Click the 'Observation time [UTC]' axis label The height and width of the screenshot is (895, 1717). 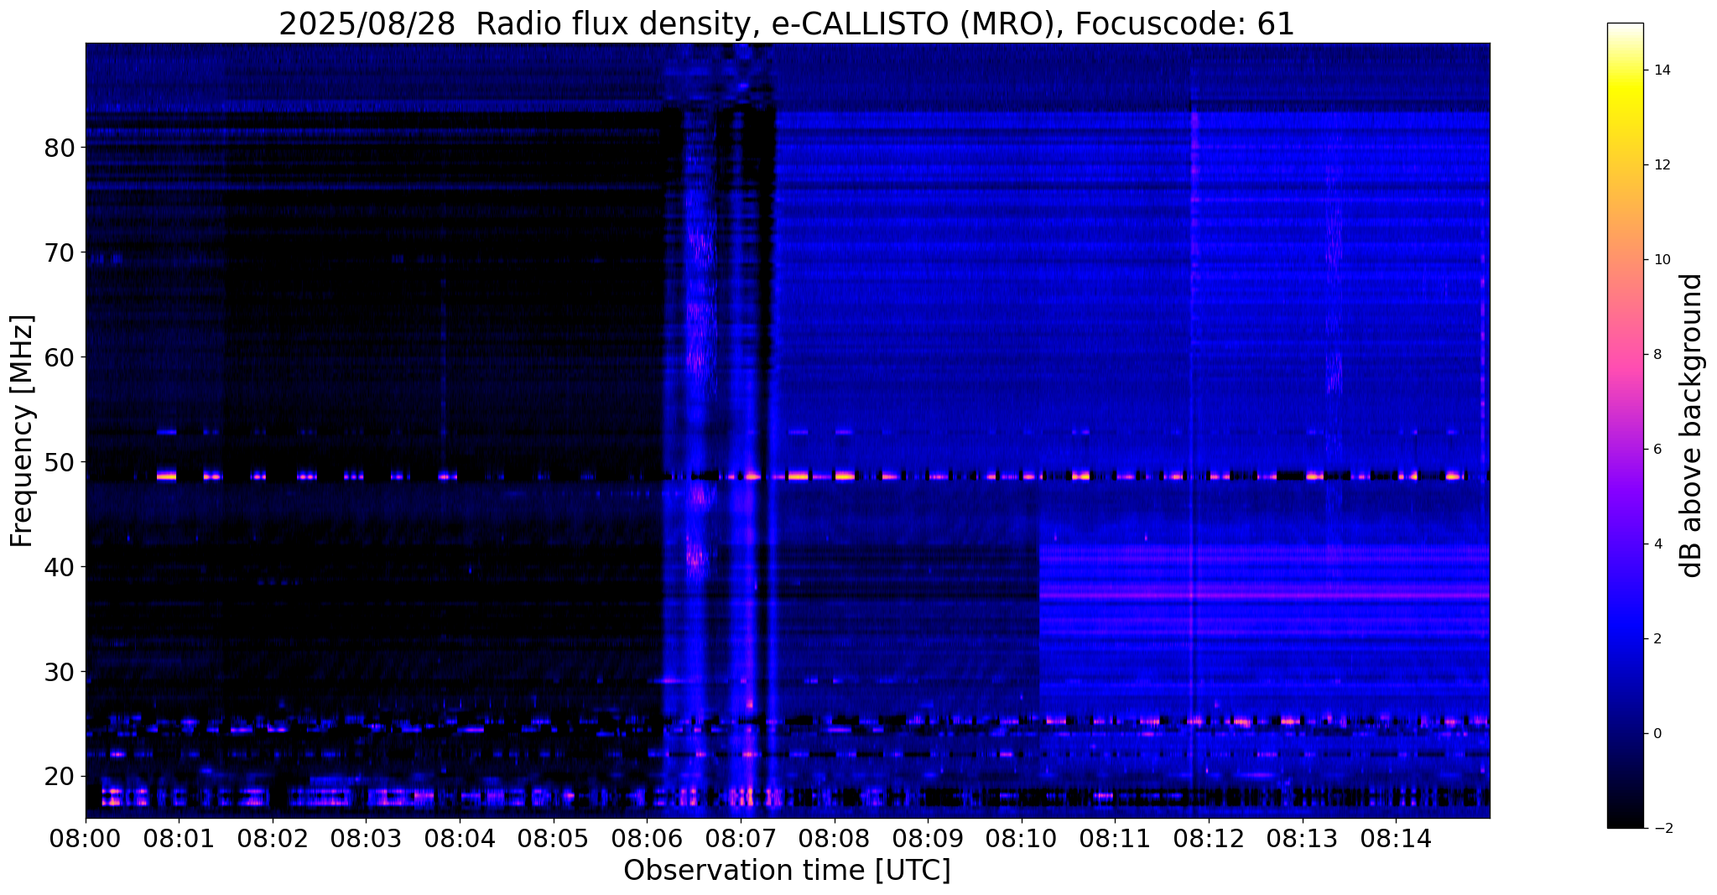click(x=787, y=871)
